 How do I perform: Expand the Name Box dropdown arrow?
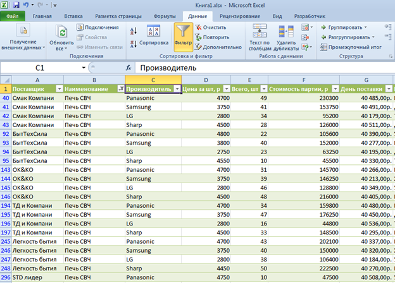84,68
